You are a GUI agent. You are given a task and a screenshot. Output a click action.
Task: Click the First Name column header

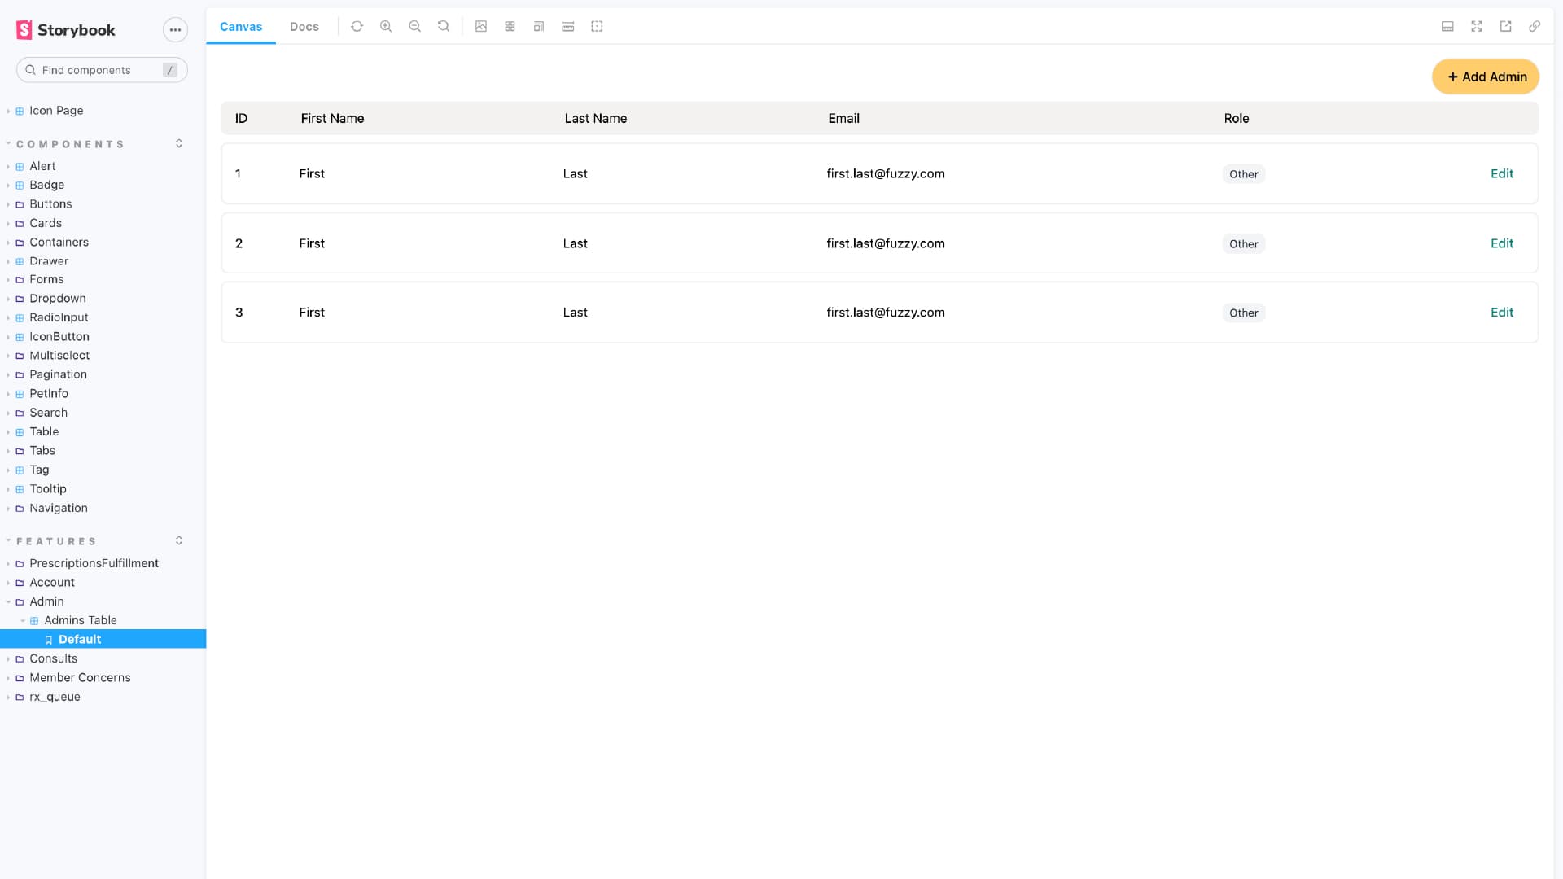point(333,118)
